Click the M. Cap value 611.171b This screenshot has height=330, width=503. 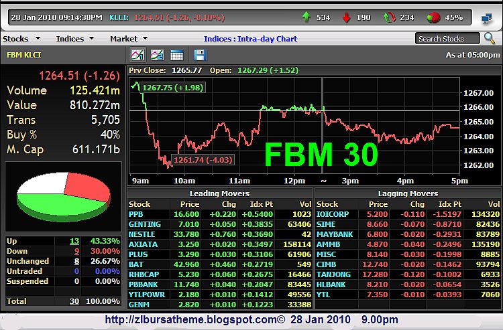pos(96,149)
